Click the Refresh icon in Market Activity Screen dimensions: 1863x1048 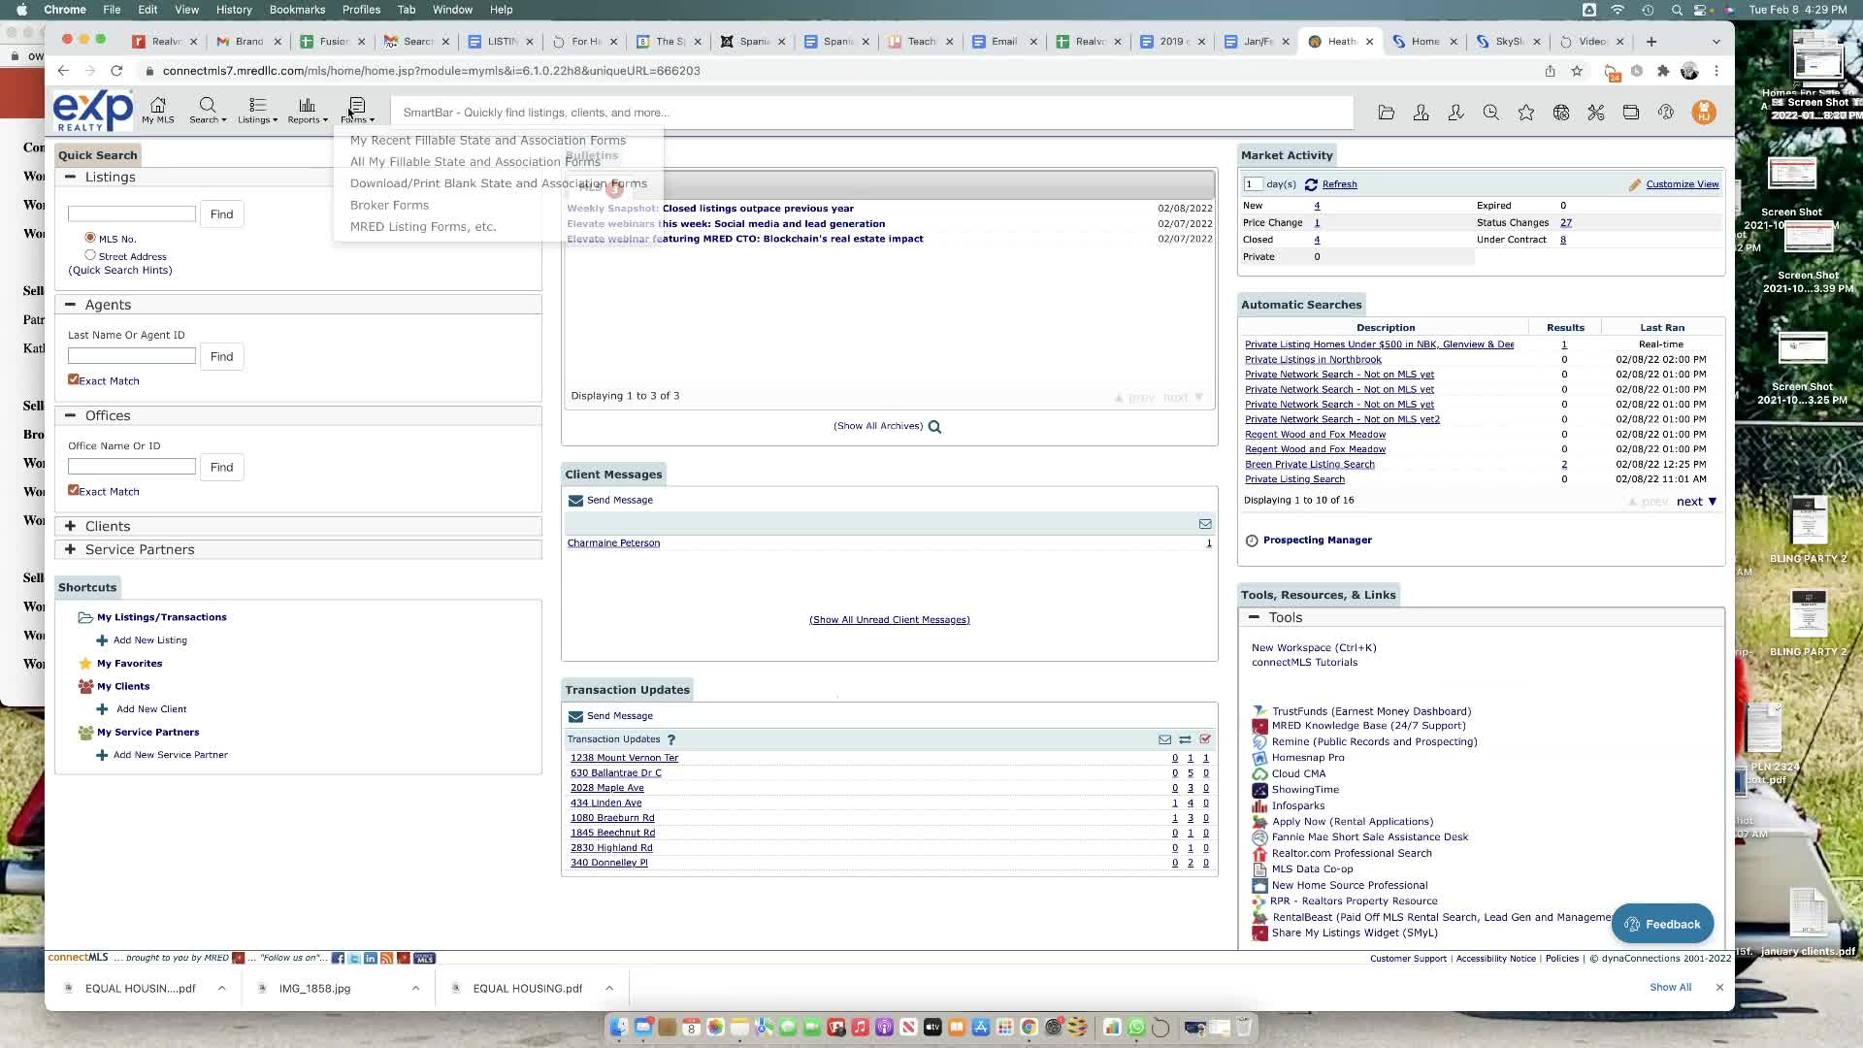[1311, 184]
